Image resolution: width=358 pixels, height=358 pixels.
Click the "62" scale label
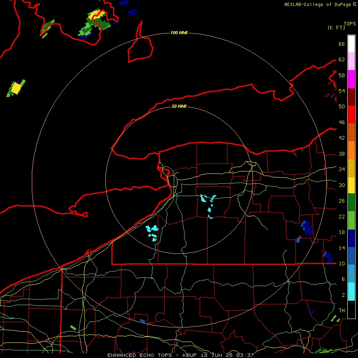[342, 60]
